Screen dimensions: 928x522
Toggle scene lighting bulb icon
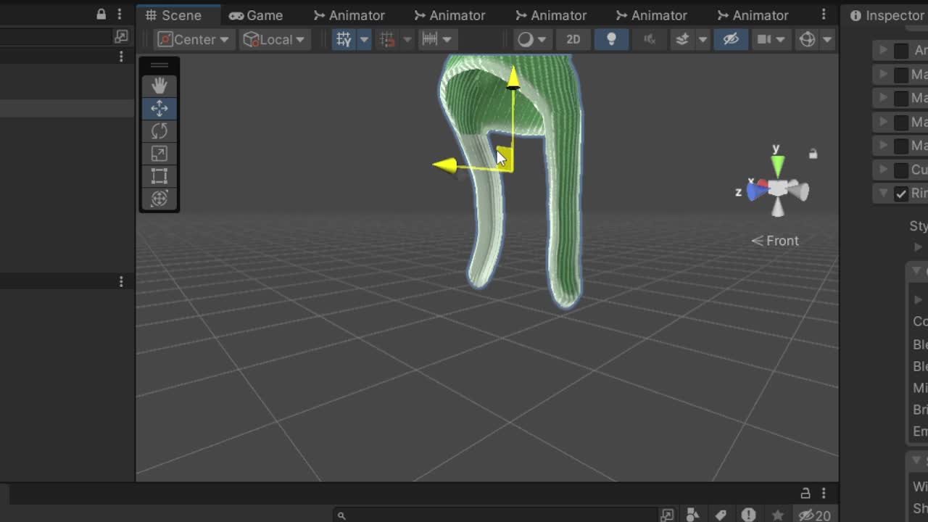click(610, 39)
